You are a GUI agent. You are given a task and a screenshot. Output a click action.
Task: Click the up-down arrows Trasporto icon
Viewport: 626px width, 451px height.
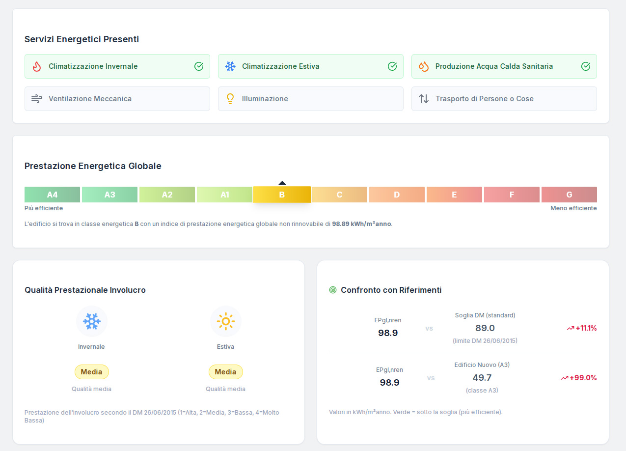[x=424, y=99]
